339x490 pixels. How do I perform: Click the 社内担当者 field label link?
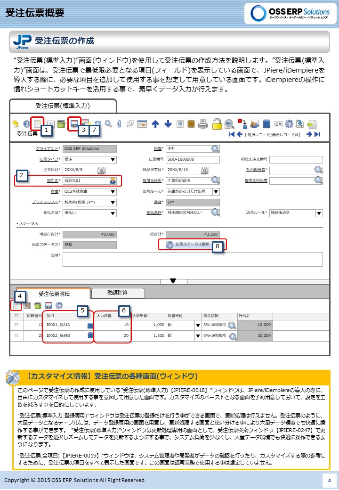(x=257, y=170)
